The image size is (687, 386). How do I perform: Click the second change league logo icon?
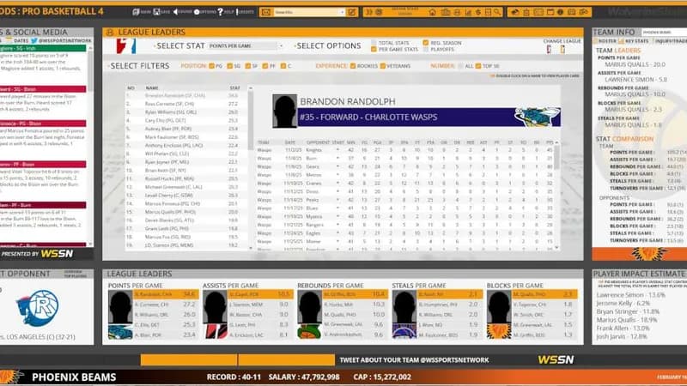tap(562, 50)
